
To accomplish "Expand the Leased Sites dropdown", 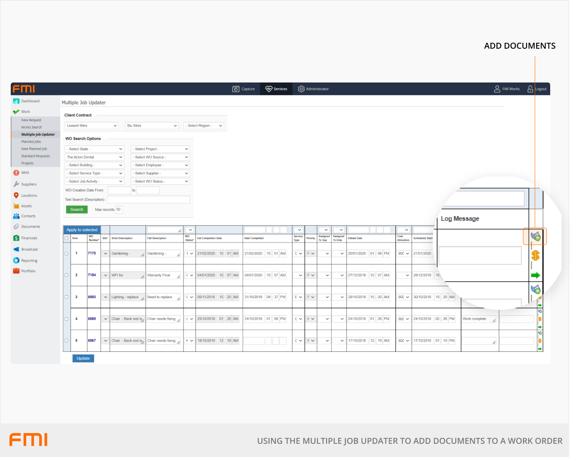I will click(x=92, y=126).
